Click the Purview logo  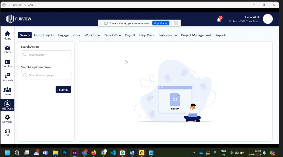[19, 19]
